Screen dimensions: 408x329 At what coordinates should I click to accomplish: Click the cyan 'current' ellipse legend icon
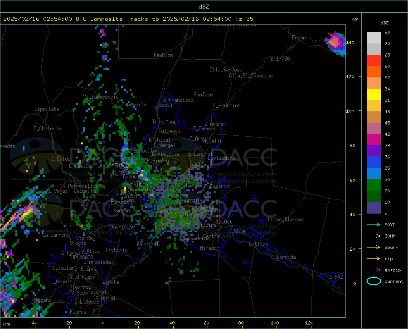click(x=374, y=281)
